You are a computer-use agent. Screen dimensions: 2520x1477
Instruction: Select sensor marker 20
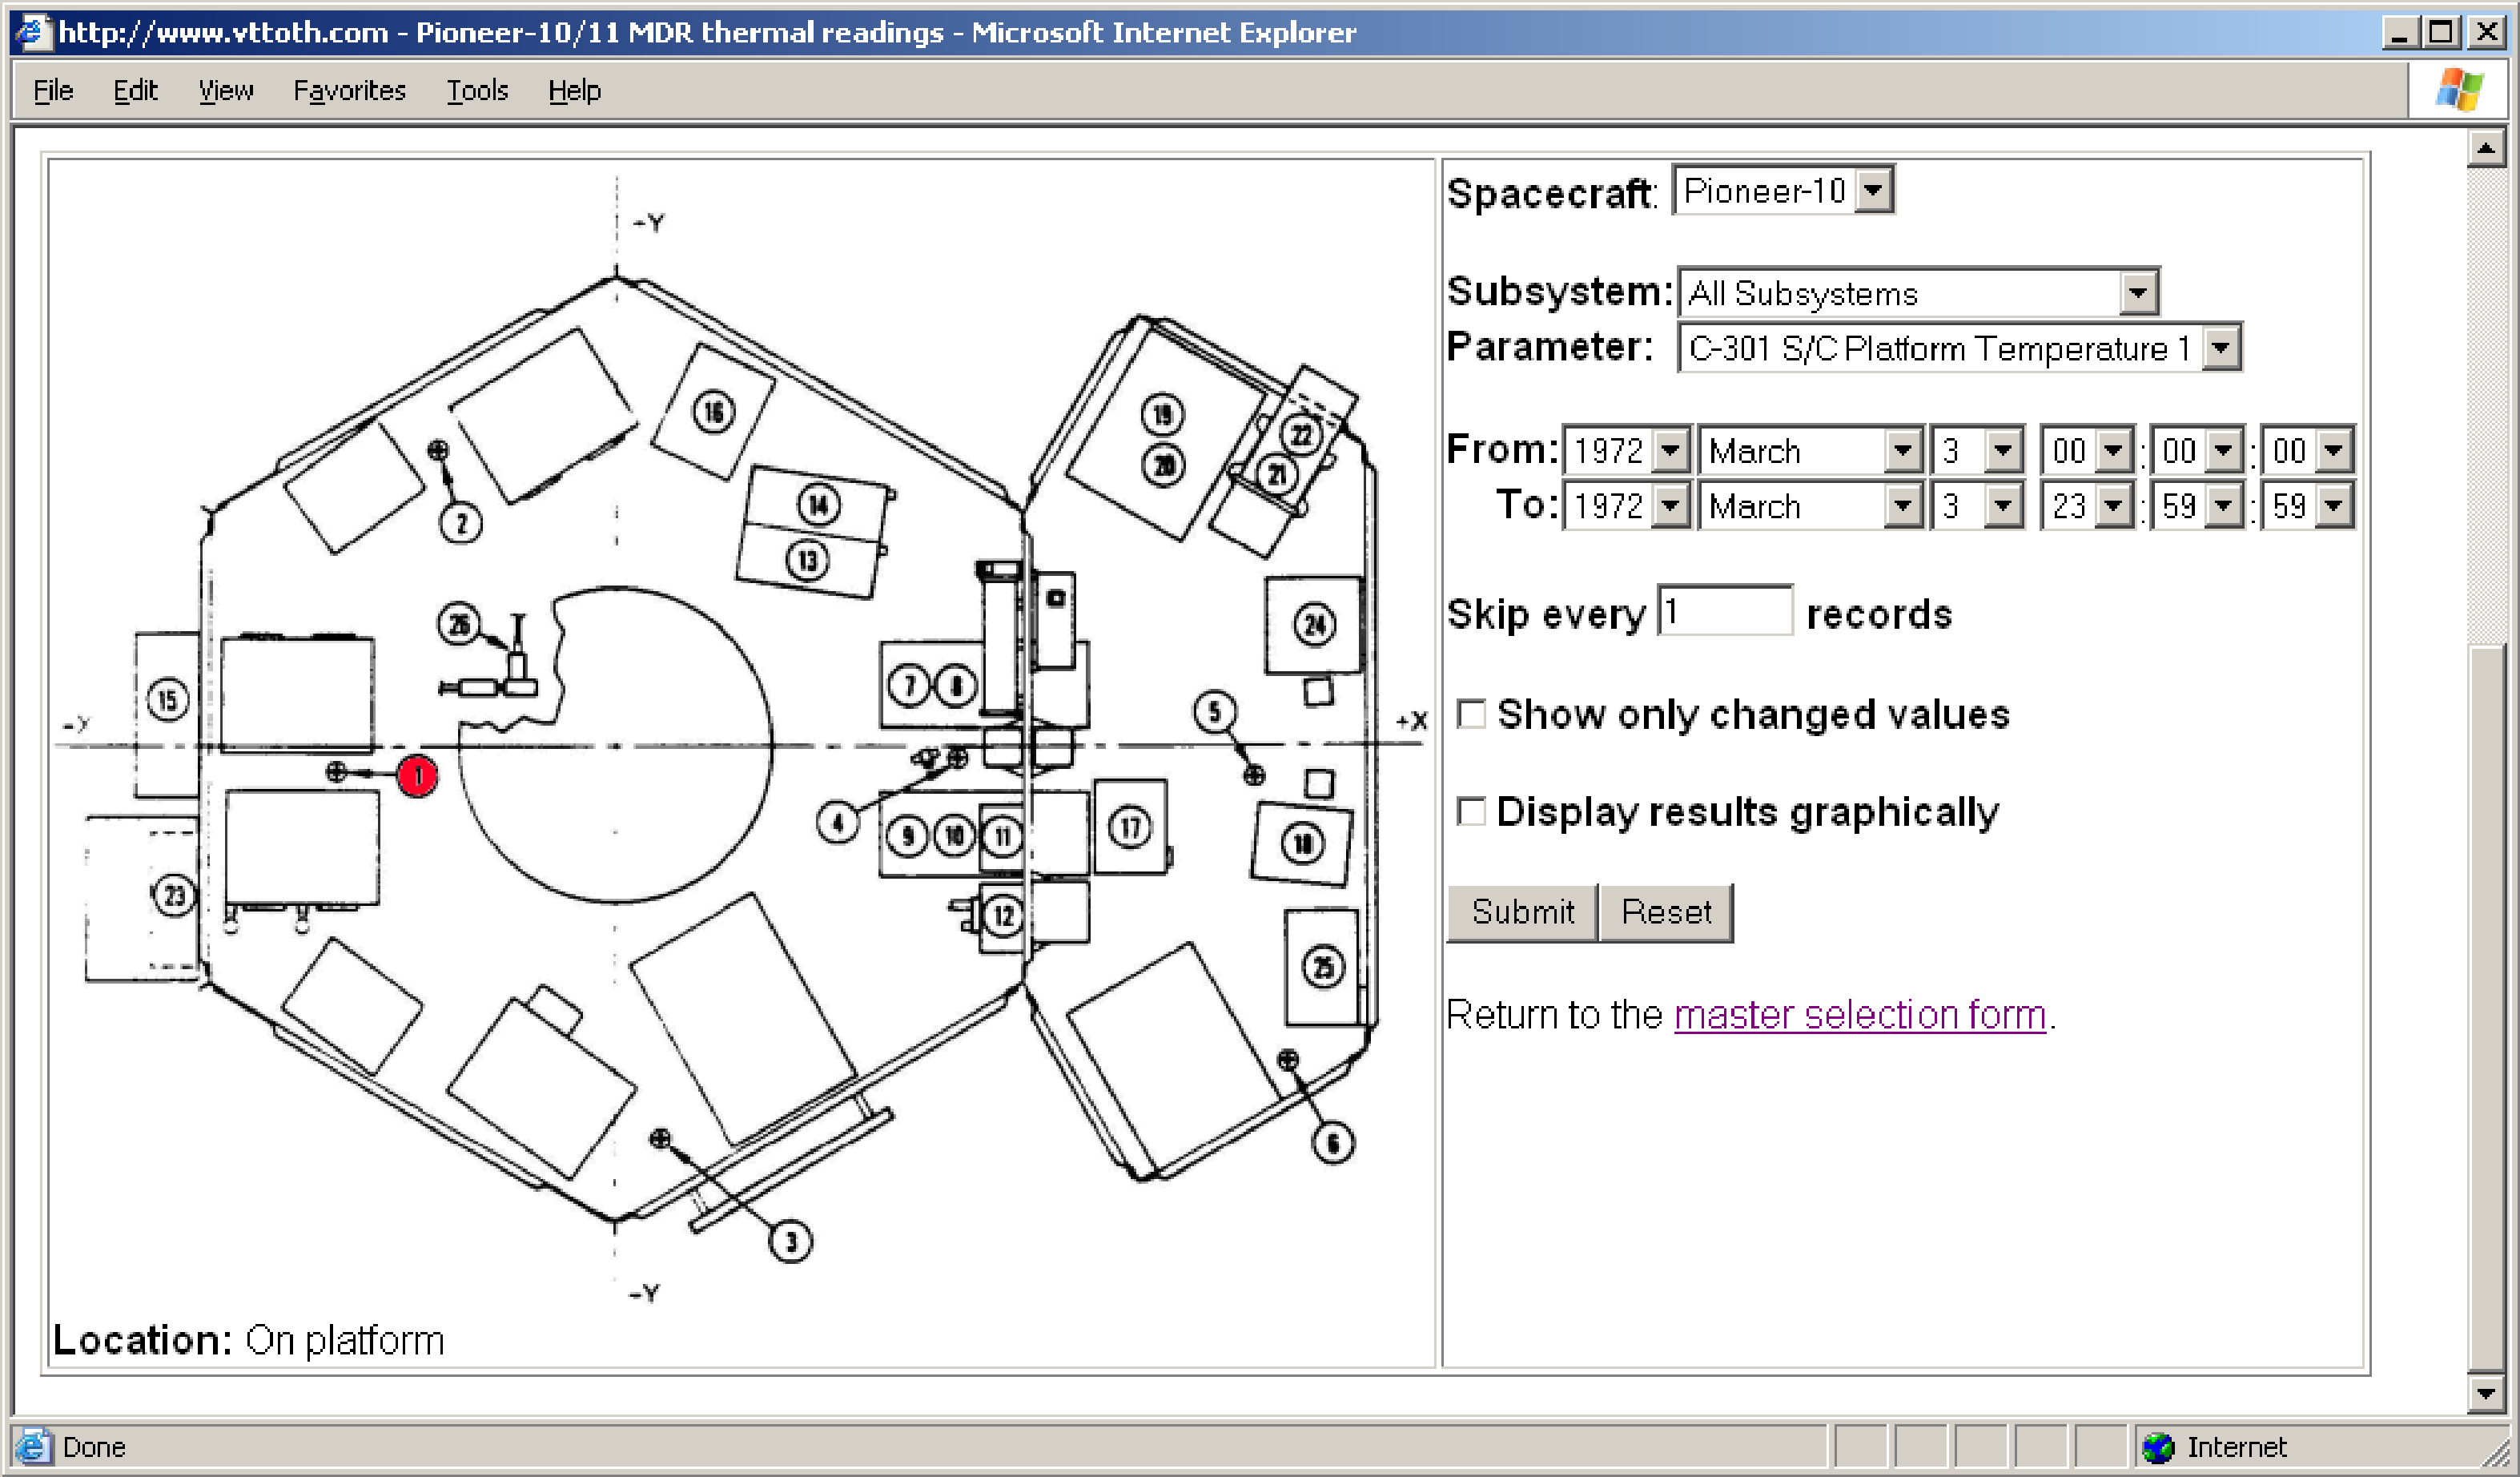(1163, 465)
